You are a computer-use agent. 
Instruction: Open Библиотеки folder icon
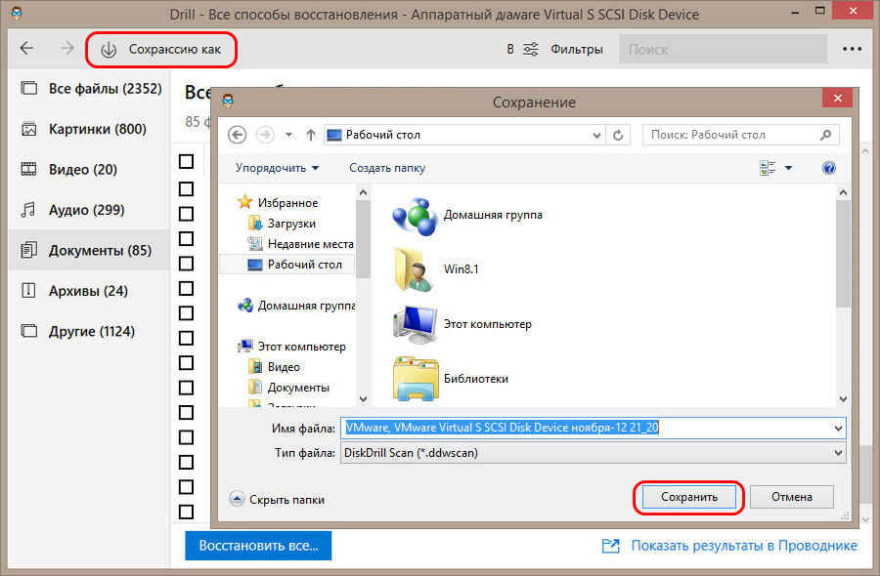click(416, 379)
